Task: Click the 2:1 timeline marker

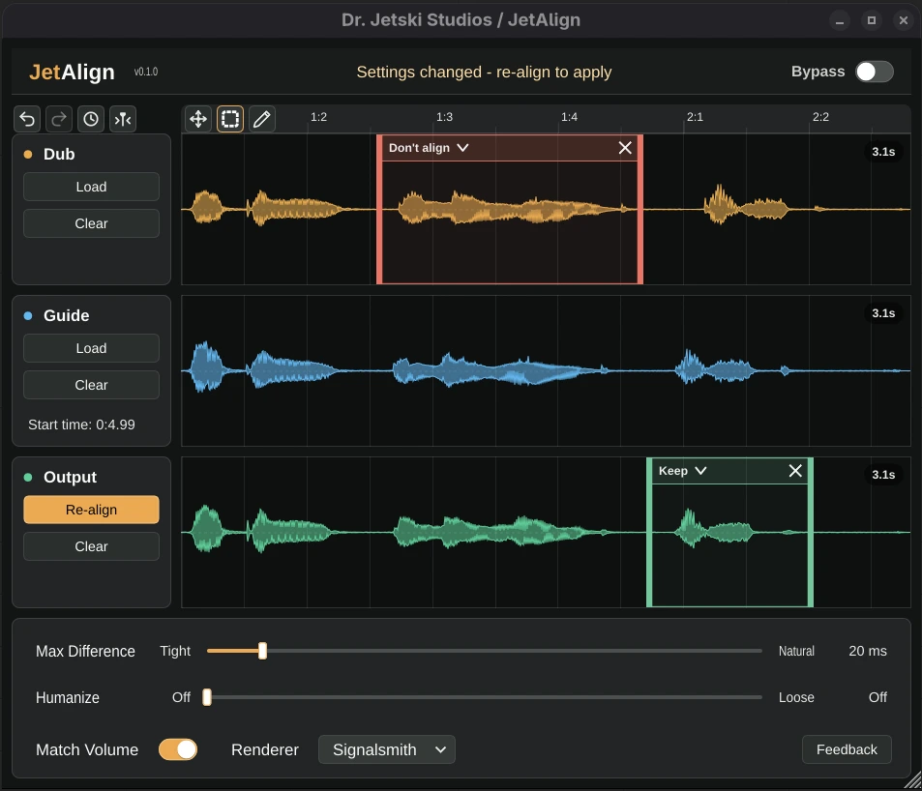Action: 695,117
